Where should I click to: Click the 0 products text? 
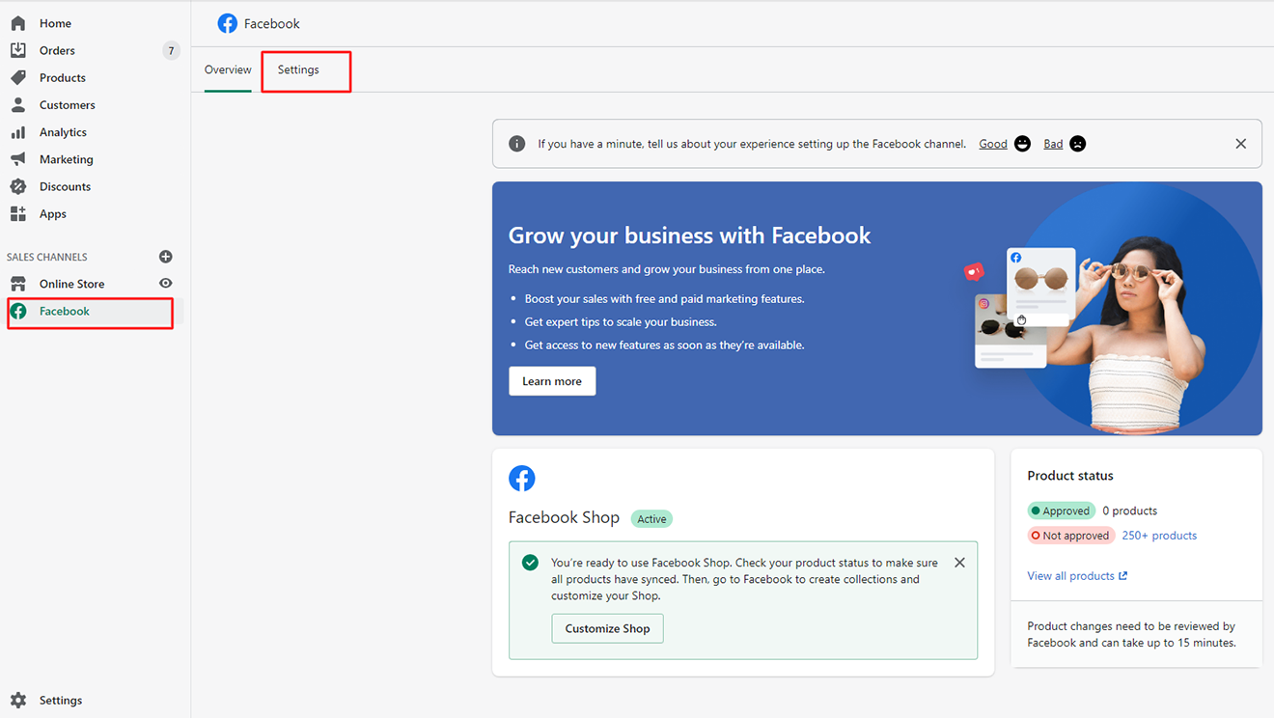(1129, 511)
